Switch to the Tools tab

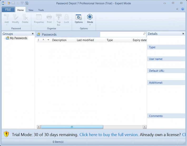[x=41, y=10]
